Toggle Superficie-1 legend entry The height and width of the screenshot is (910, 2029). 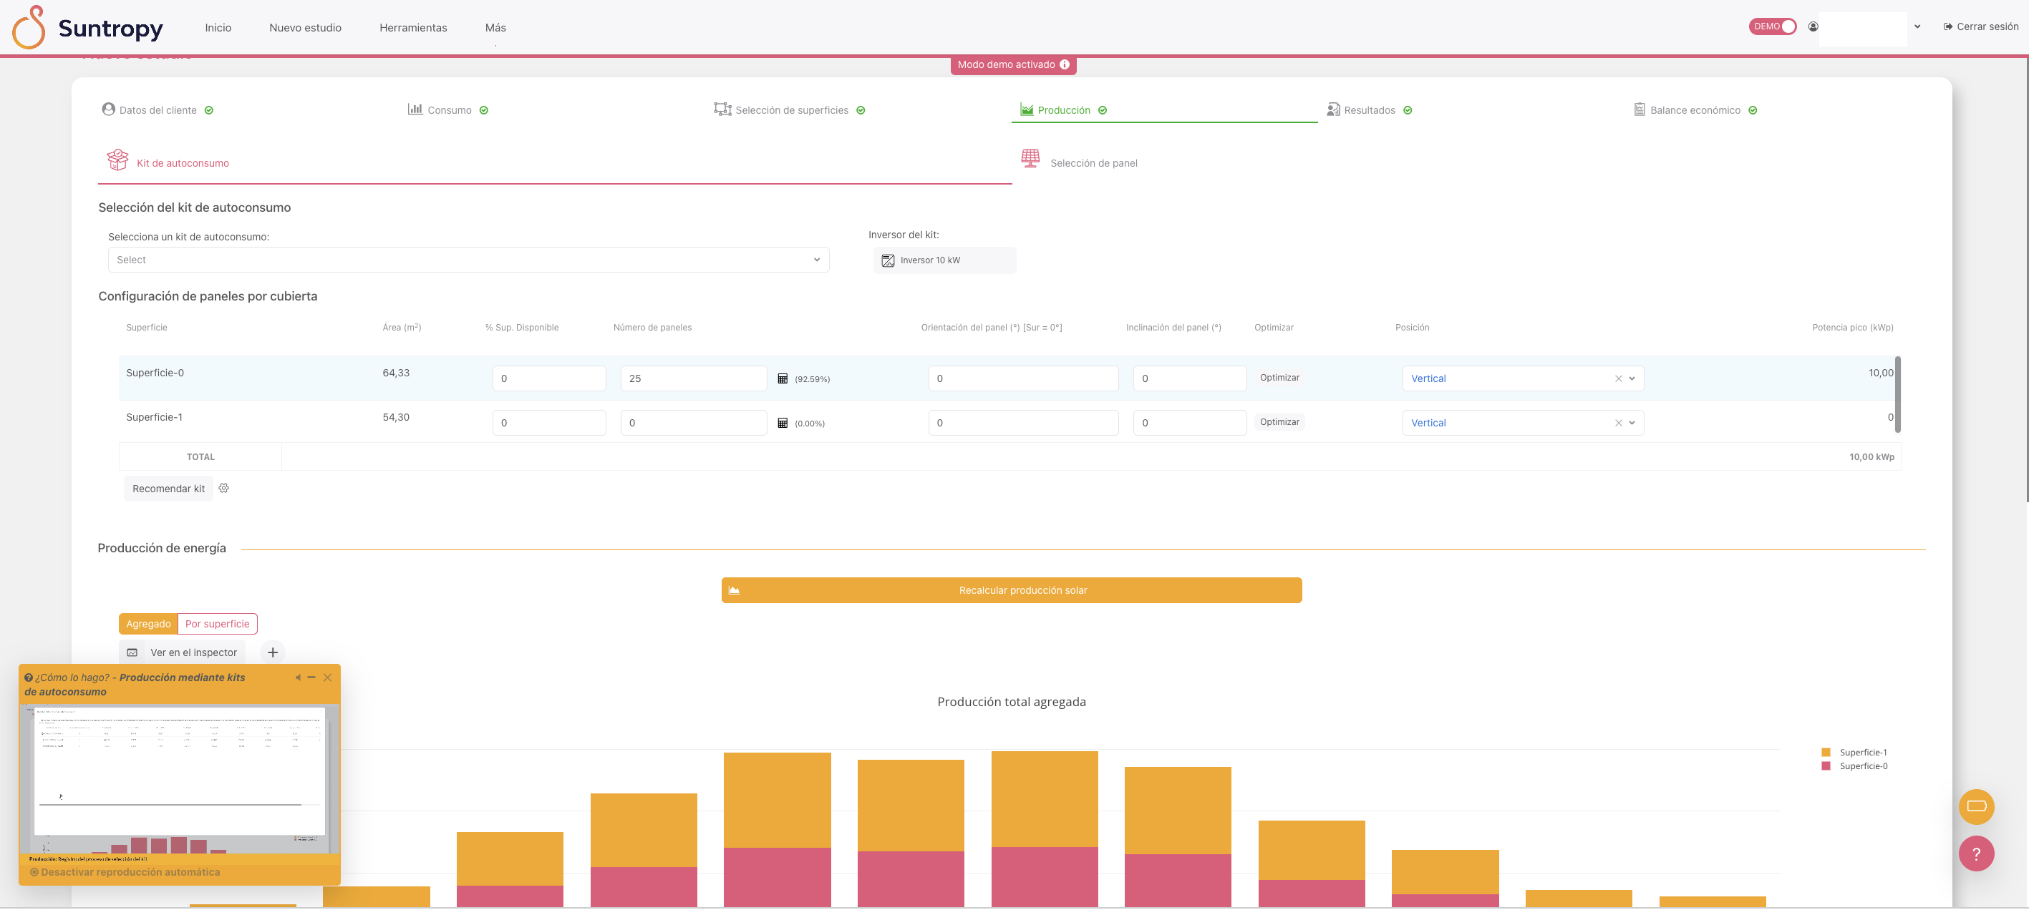point(1854,753)
